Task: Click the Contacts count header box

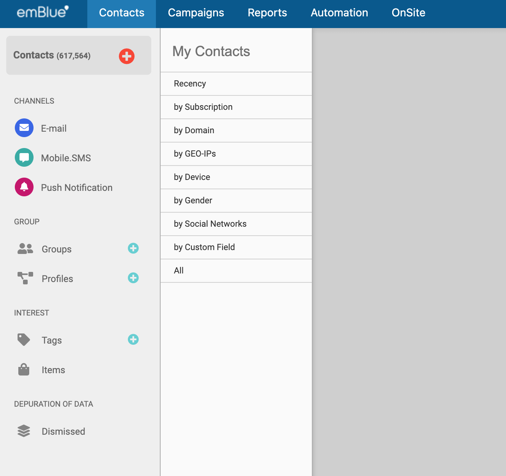Action: coord(62,55)
